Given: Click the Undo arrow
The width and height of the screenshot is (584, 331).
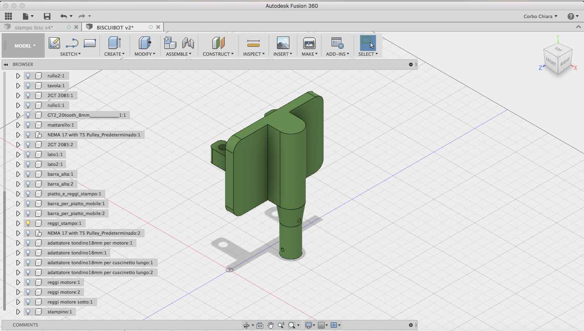Looking at the screenshot, I should tap(63, 16).
